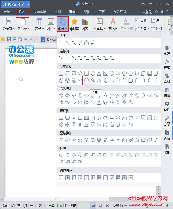
Task: Open folder icon in quick toolbar
Action: [x=3, y=39]
